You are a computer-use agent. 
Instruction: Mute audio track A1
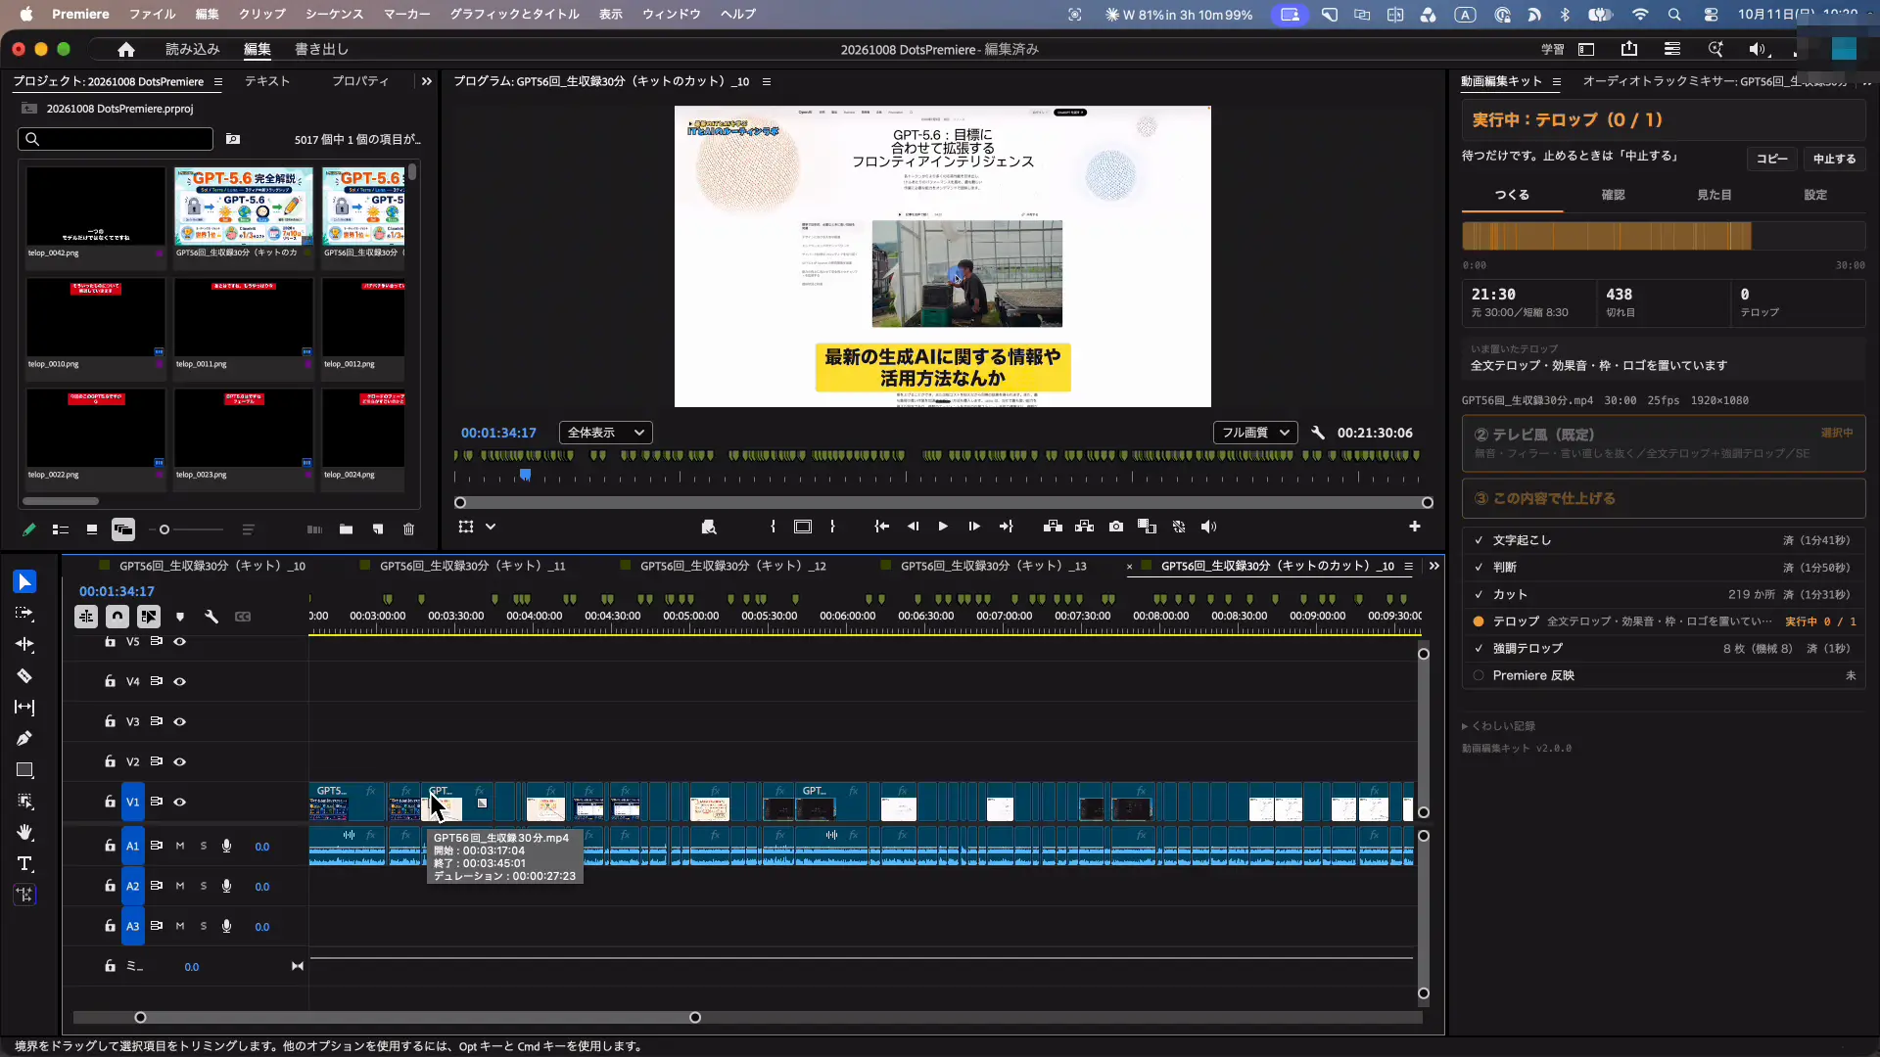click(x=180, y=846)
